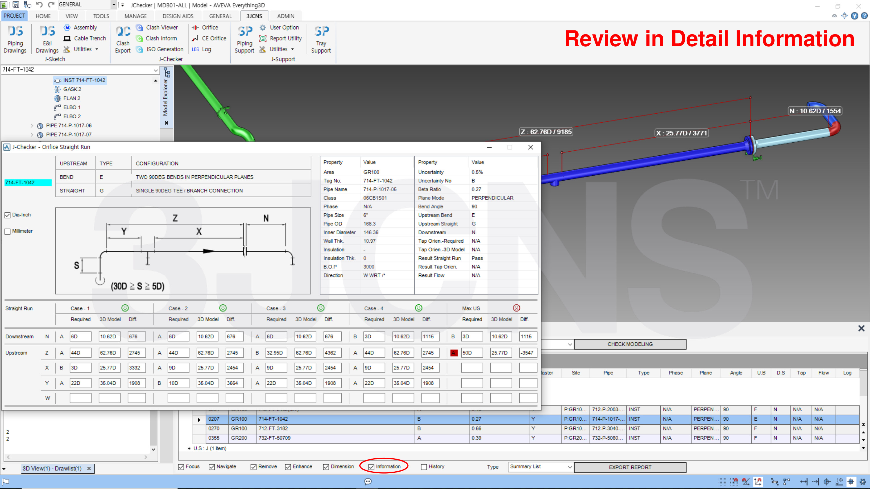Open the Clash Viewer
This screenshot has height=489, width=870.
pyautogui.click(x=157, y=27)
